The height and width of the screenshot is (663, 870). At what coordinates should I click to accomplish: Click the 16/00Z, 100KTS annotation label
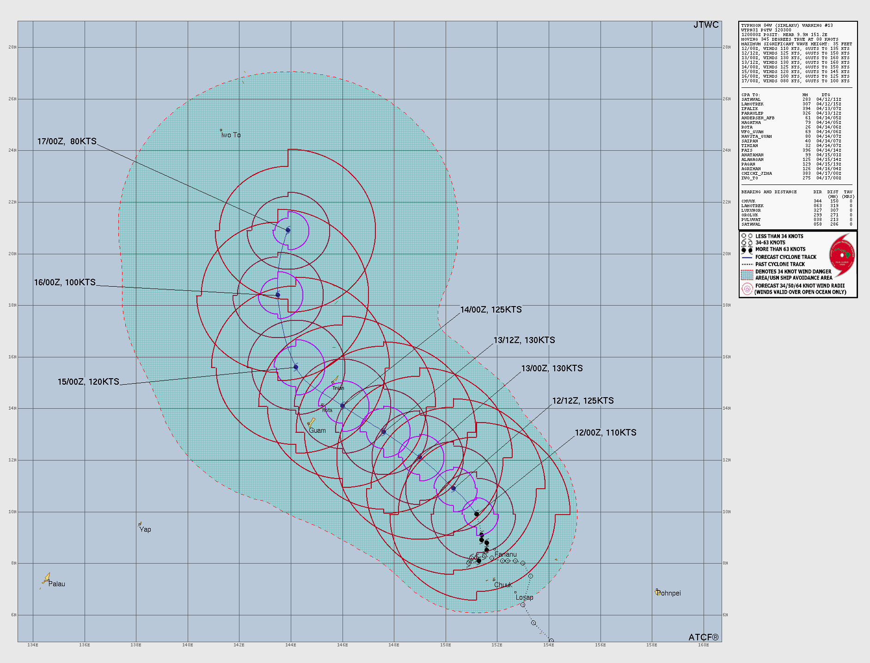(64, 282)
